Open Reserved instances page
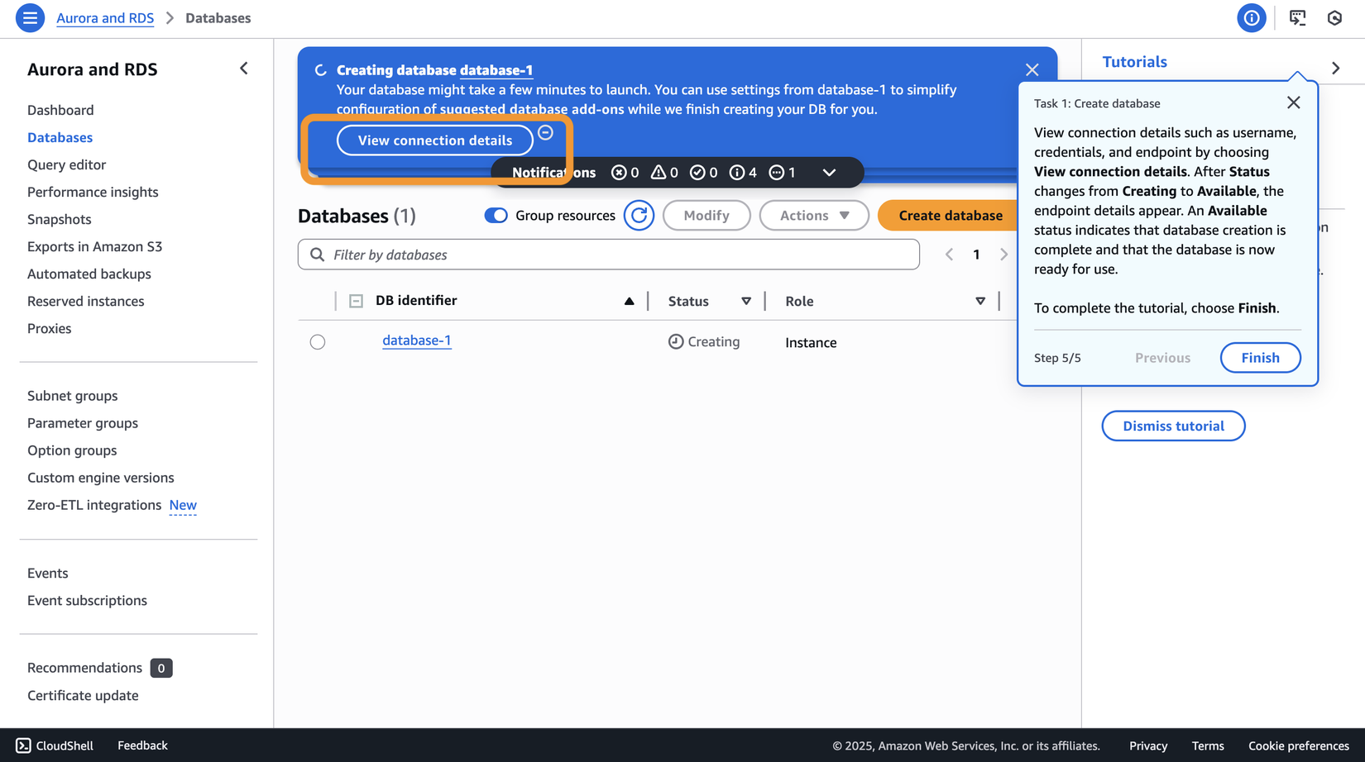Viewport: 1365px width, 762px height. [86, 301]
